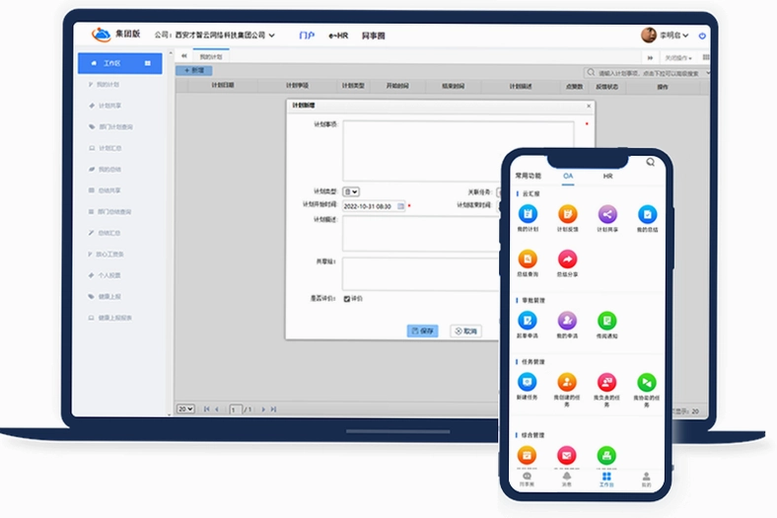Tap the phone search magnifier icon
The image size is (777, 518).
click(650, 162)
